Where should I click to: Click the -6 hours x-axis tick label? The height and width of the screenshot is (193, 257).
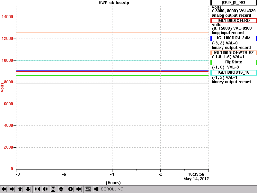click(x=64, y=174)
